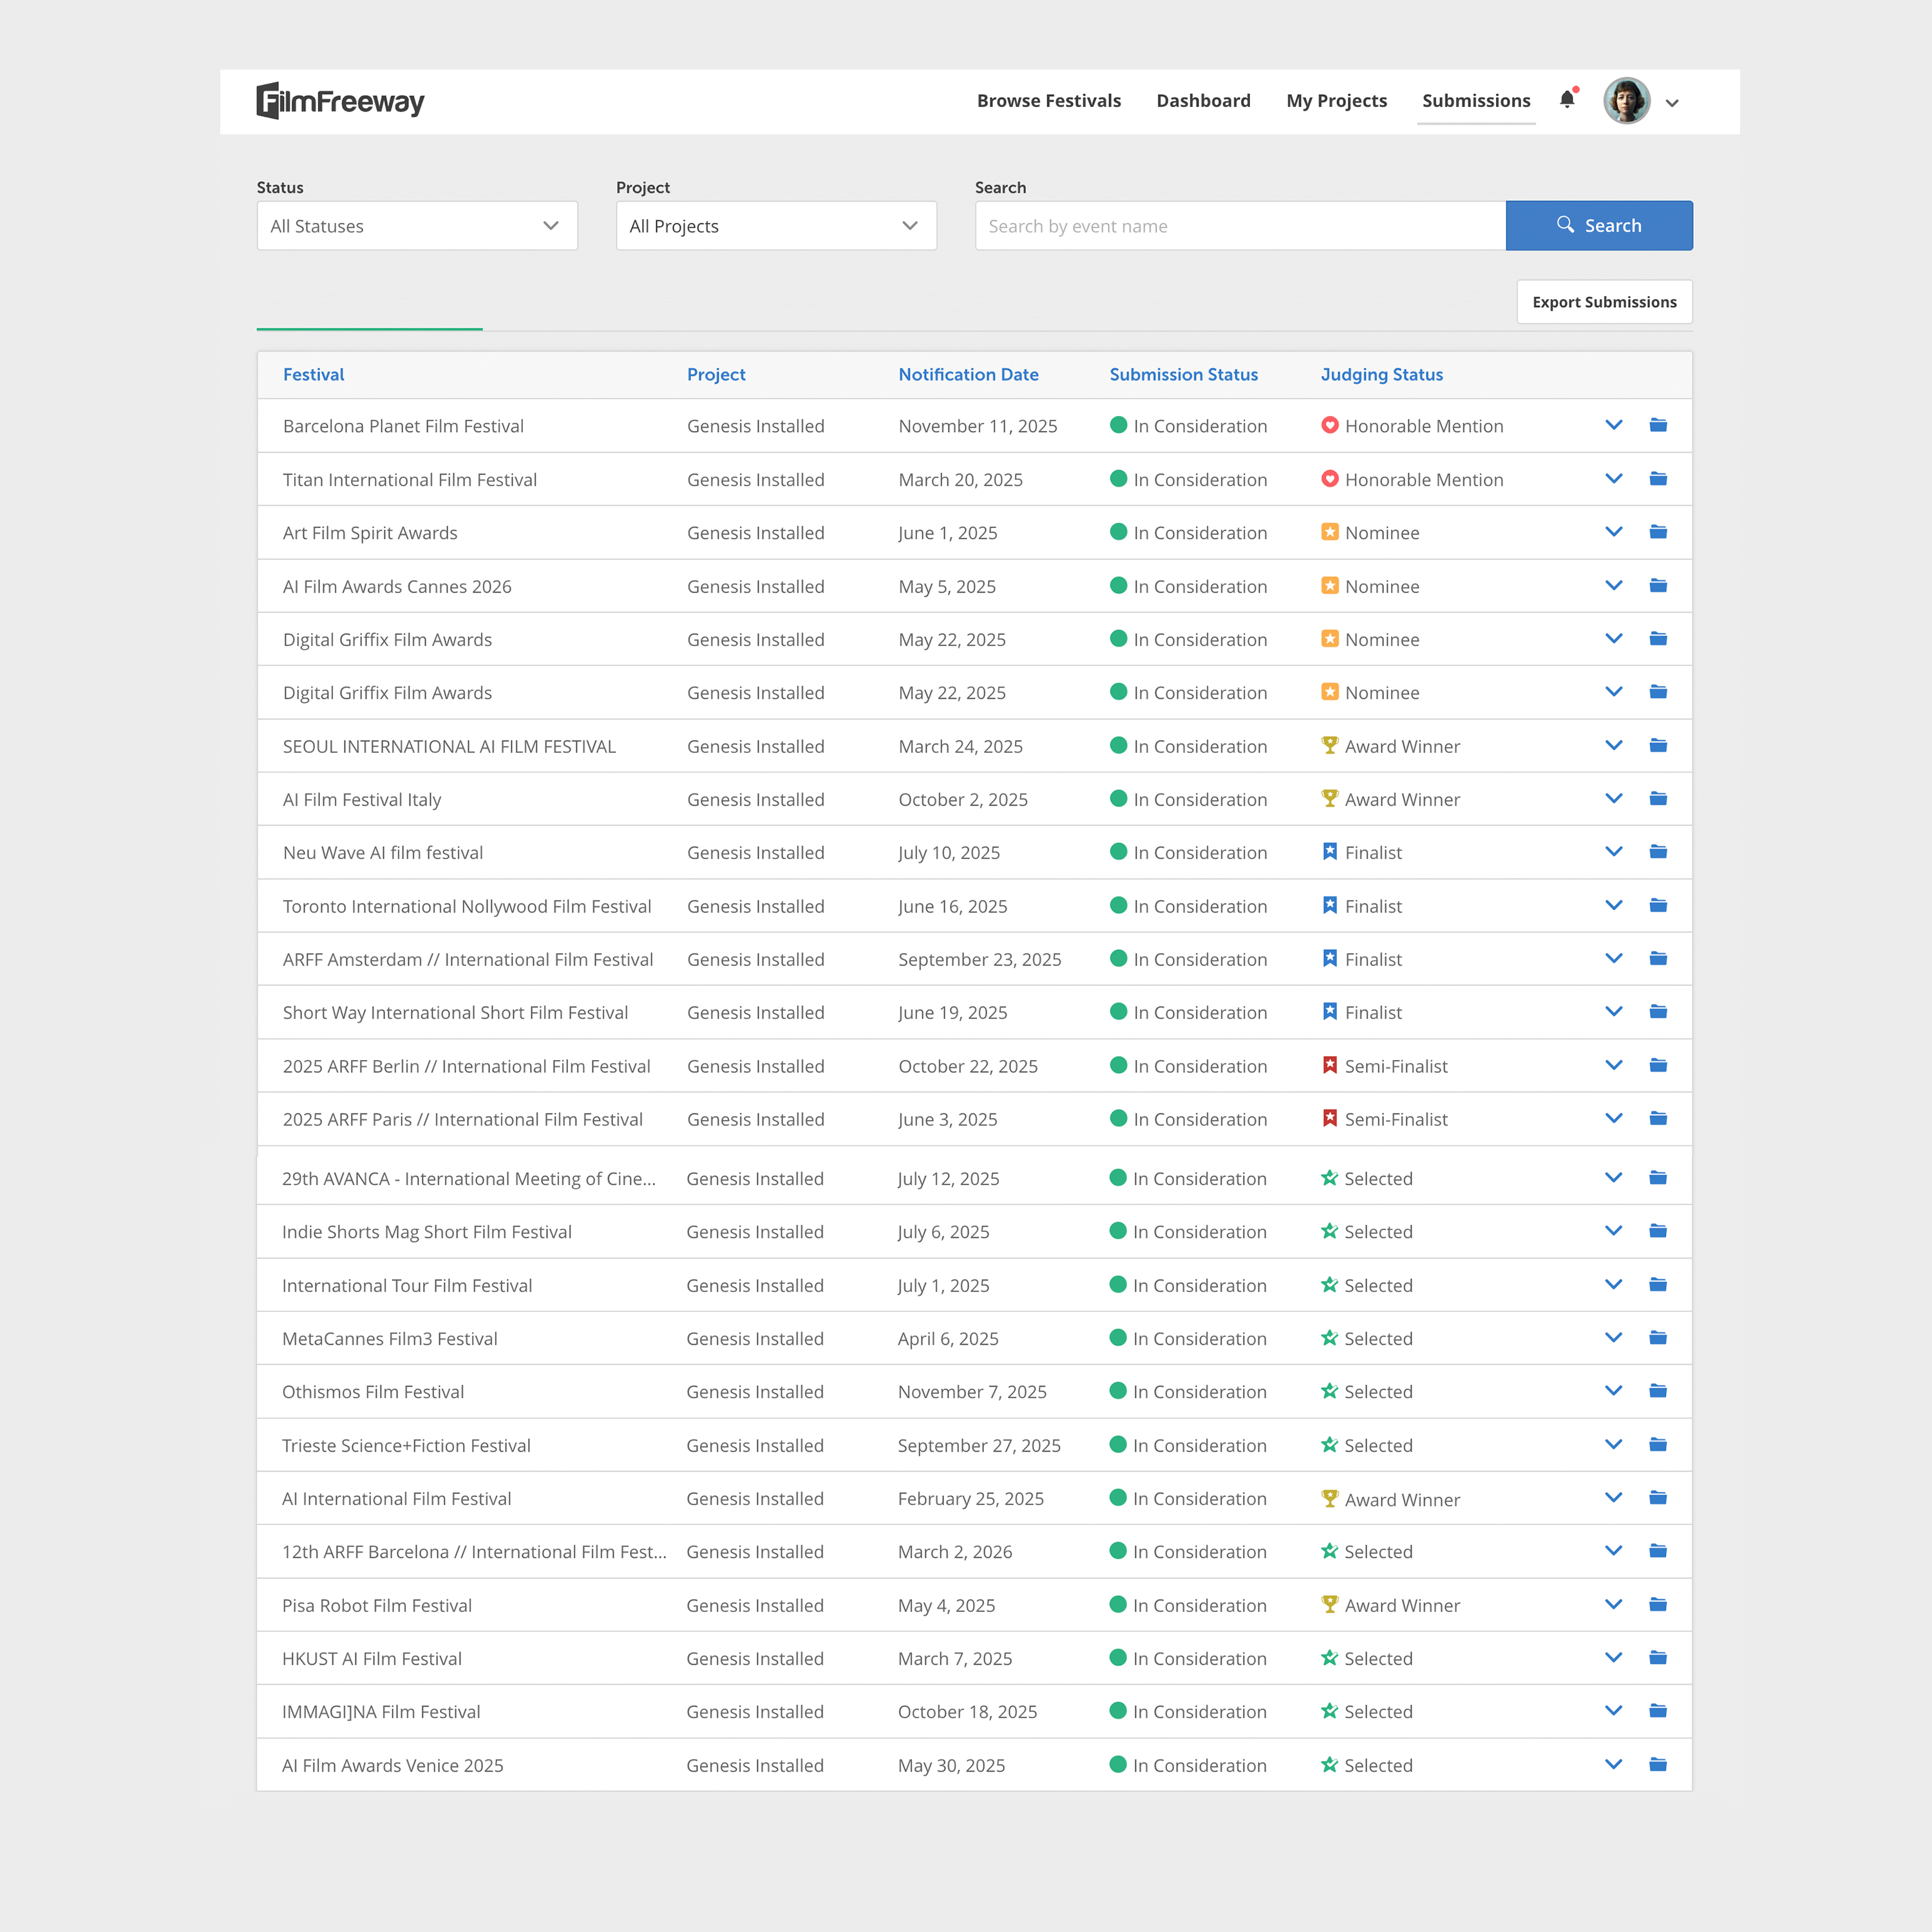This screenshot has height=1932, width=1932.
Task: Open folder icon for MetaCannes Film3 Festival
Action: [x=1658, y=1338]
